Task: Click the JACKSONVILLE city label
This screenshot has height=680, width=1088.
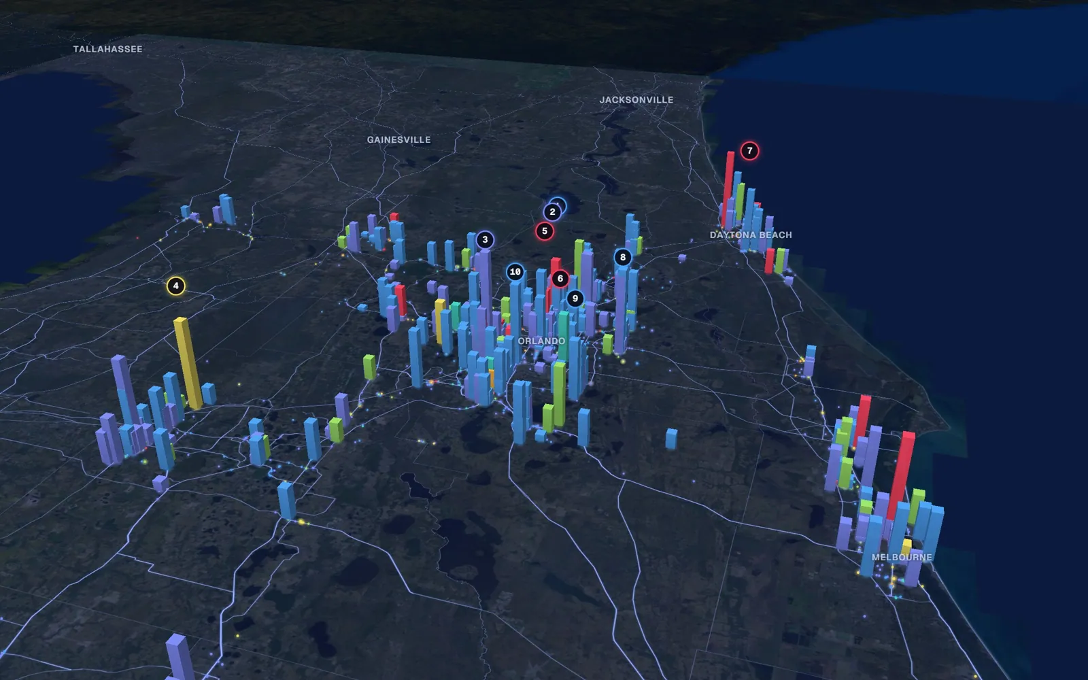Action: point(636,99)
